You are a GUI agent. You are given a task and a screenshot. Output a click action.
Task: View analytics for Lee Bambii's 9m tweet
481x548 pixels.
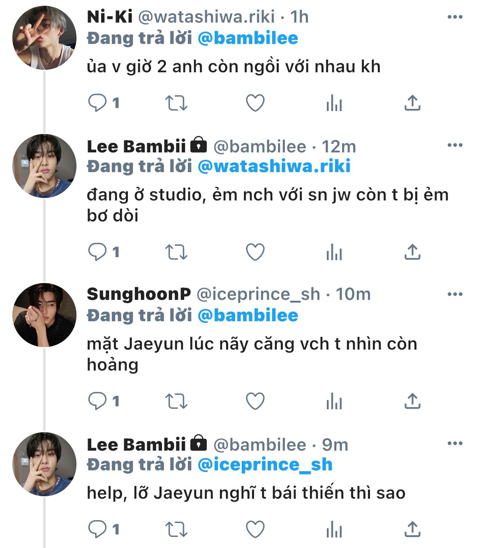click(x=334, y=529)
